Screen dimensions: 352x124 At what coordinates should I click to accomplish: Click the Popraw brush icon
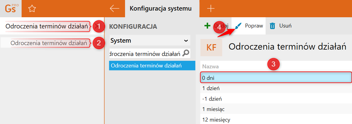pos(239,26)
